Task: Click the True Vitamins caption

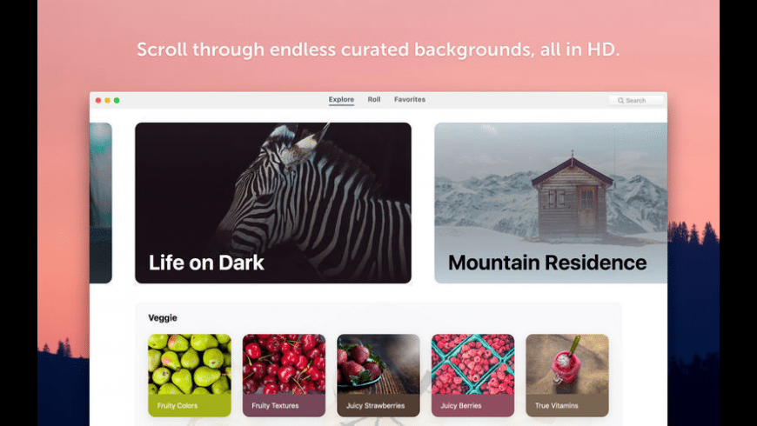Action: 556,406
